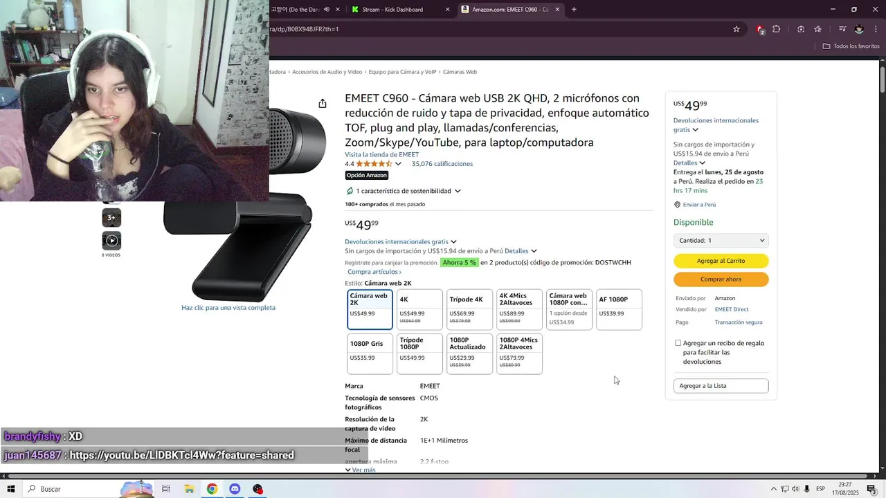Viewport: 886px width, 498px height.
Task: Click the share icon above product image
Action: 323,103
